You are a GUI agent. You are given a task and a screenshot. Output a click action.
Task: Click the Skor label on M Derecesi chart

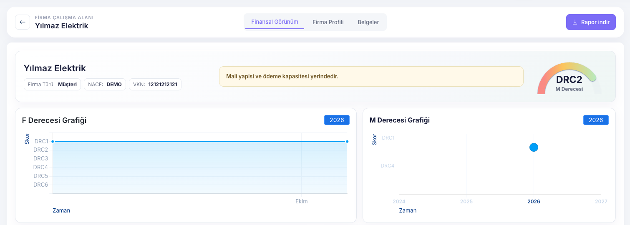click(x=374, y=140)
